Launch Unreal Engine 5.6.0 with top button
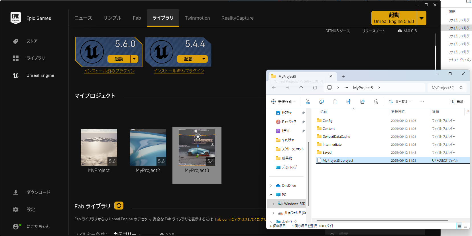This screenshot has width=472, height=236. click(394, 18)
